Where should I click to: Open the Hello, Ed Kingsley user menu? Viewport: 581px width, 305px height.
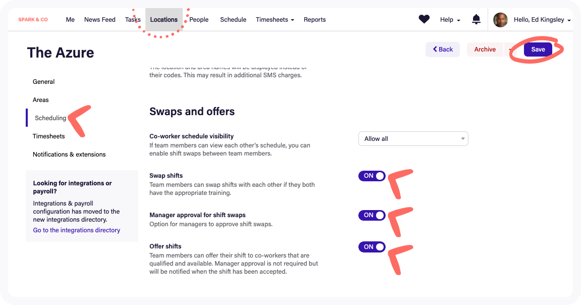(542, 20)
